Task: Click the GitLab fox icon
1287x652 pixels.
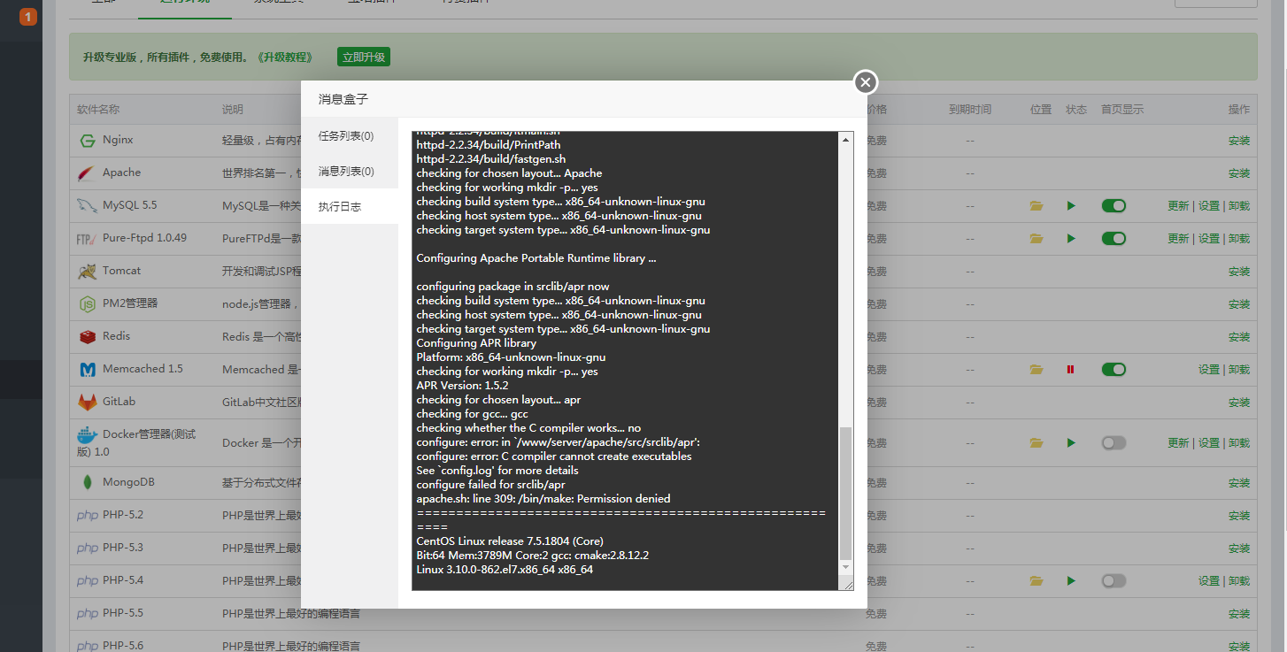Action: tap(87, 403)
